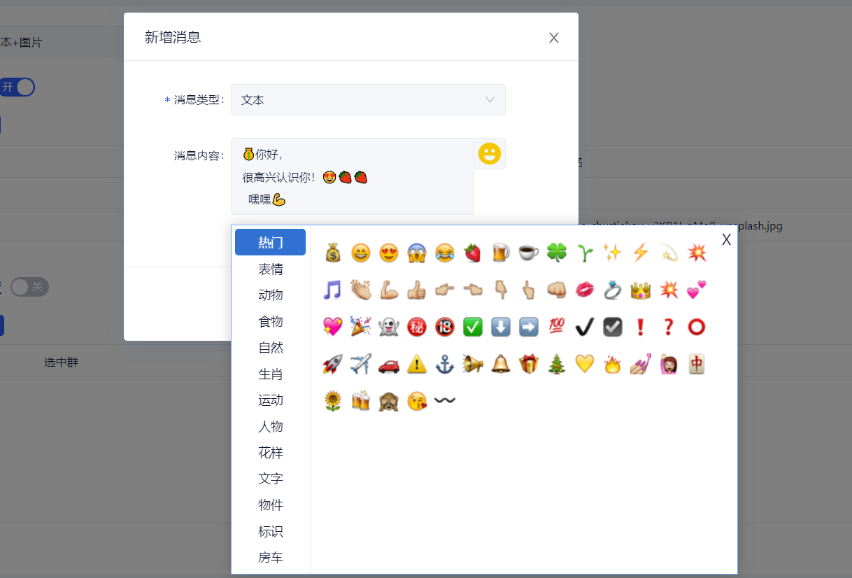Select the yellow heart emoji
Image resolution: width=852 pixels, height=578 pixels.
584,364
